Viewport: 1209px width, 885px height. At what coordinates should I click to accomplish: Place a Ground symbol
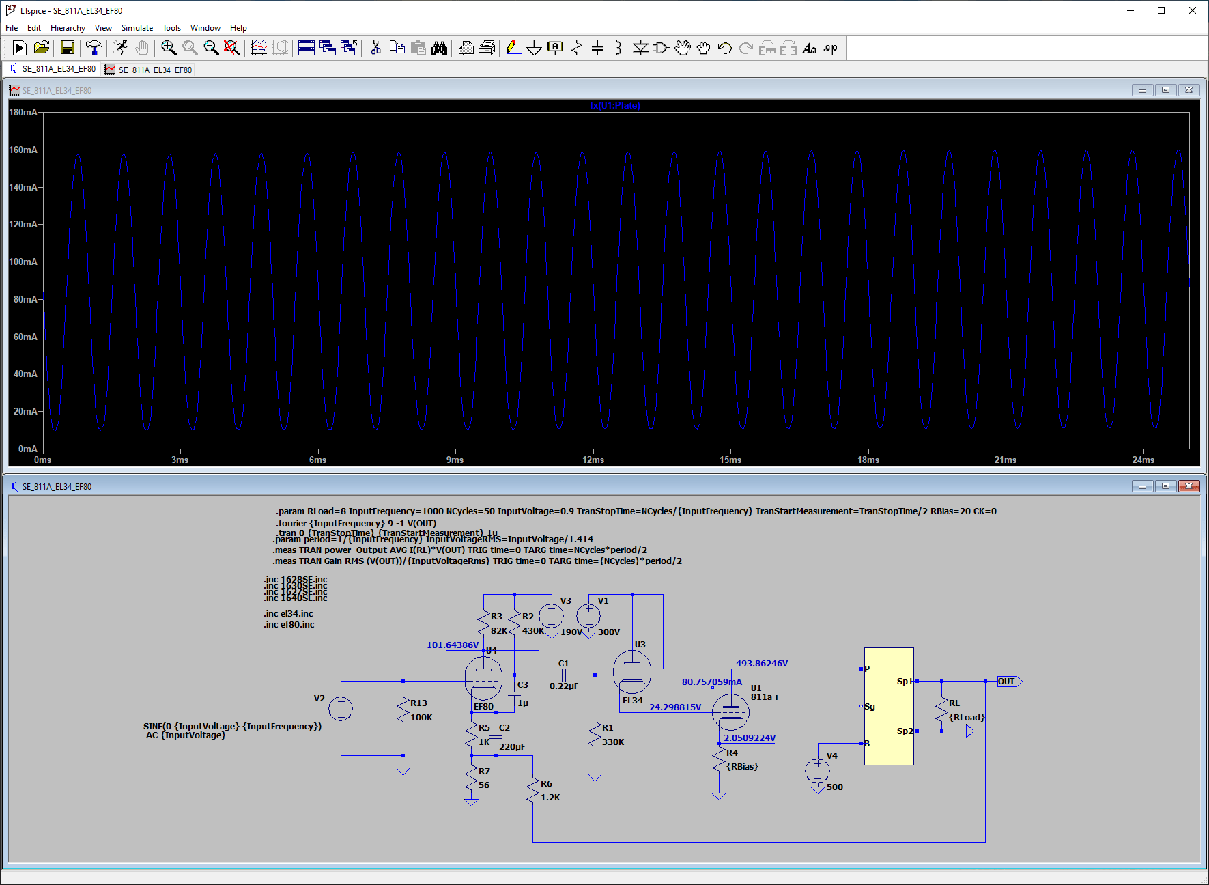(x=535, y=48)
